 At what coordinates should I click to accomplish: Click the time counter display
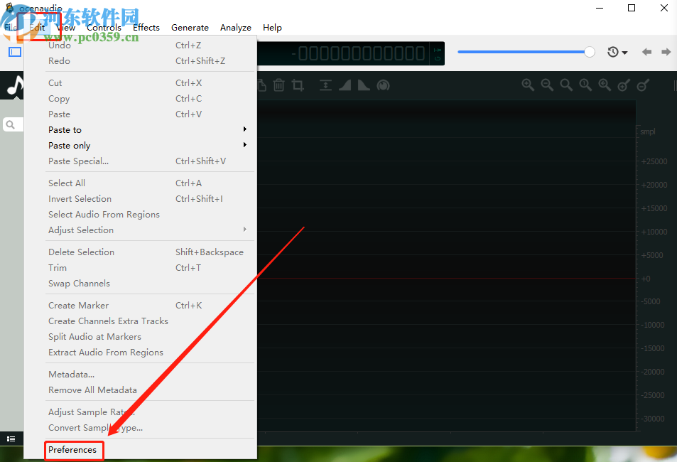[x=359, y=53]
